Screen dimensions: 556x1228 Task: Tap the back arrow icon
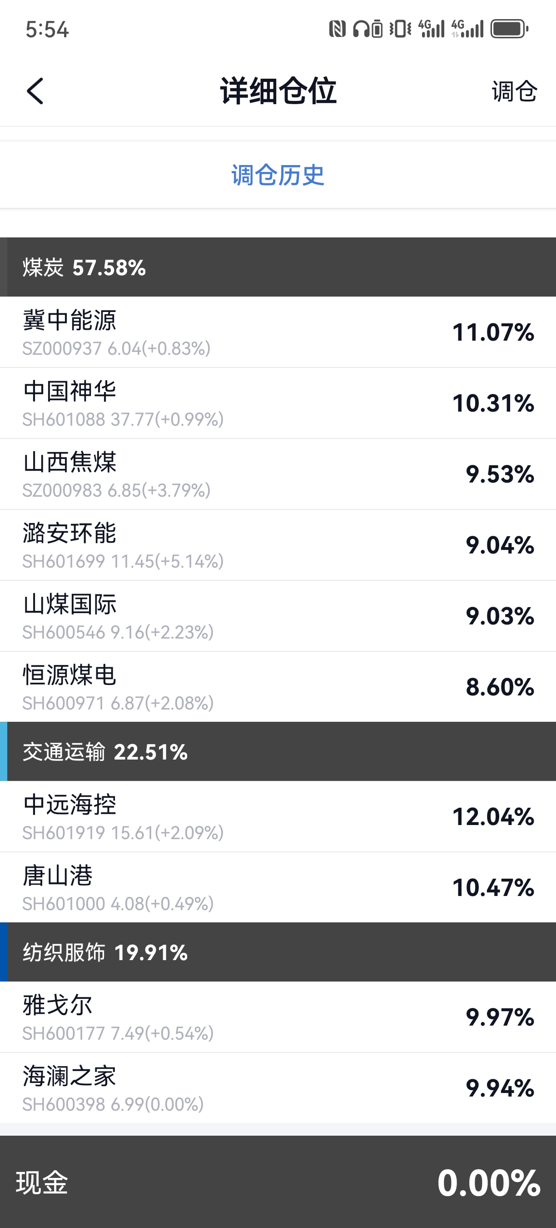coord(35,91)
